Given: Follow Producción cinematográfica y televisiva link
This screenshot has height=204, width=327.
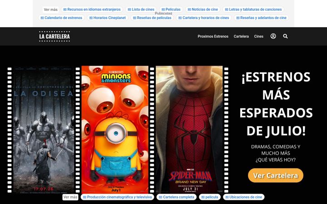Looking at the screenshot, I should pos(117,197).
